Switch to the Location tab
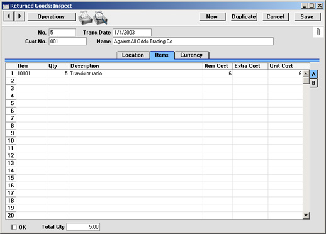The width and height of the screenshot is (326, 234). pyautogui.click(x=133, y=55)
